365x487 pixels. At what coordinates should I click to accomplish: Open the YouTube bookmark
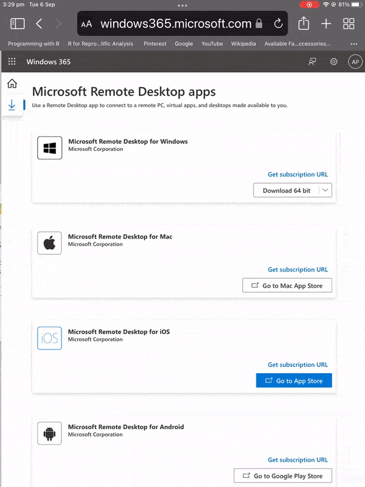pos(212,44)
